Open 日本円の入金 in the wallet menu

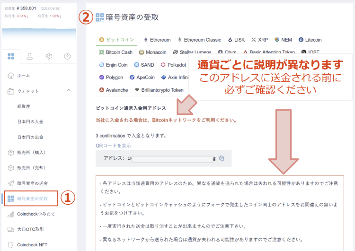point(30,121)
